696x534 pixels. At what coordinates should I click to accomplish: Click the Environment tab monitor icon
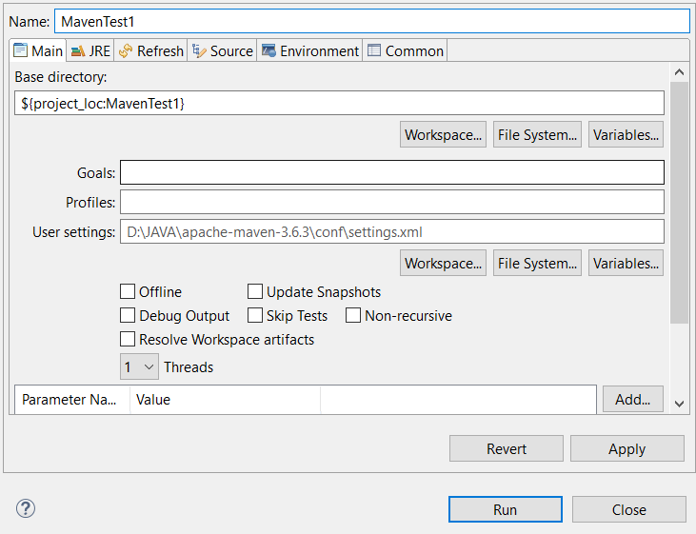[268, 50]
